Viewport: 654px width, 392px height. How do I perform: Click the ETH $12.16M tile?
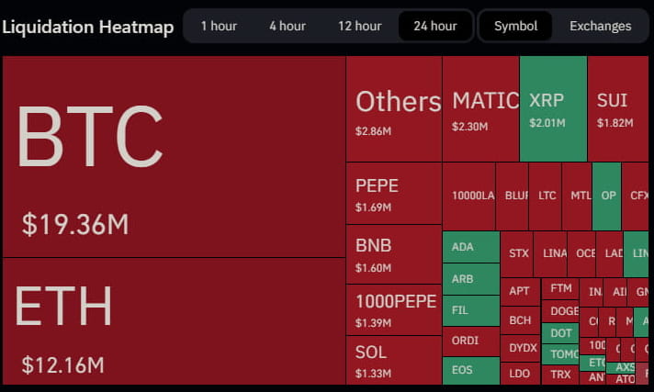pos(174,321)
